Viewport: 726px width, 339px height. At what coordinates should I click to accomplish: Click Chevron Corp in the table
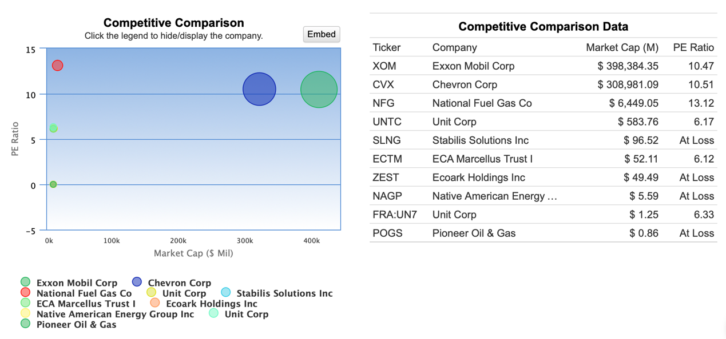tap(465, 84)
